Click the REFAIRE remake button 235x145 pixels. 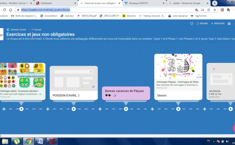tap(202, 23)
